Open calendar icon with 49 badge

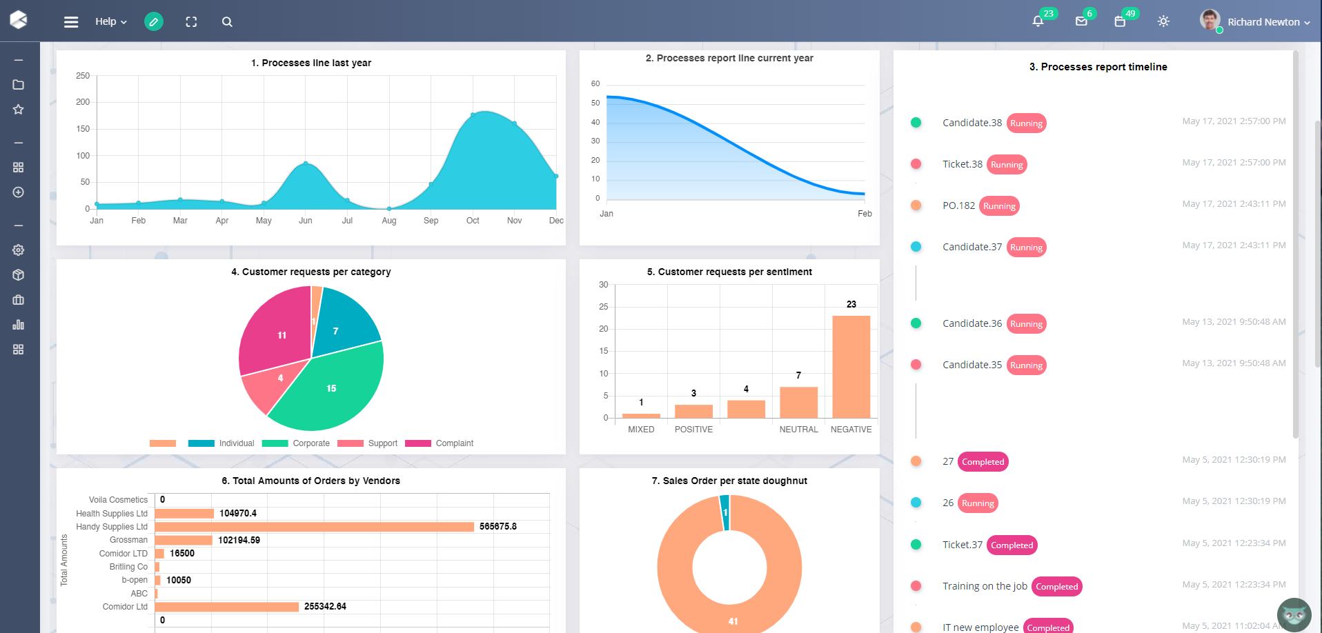tap(1120, 21)
